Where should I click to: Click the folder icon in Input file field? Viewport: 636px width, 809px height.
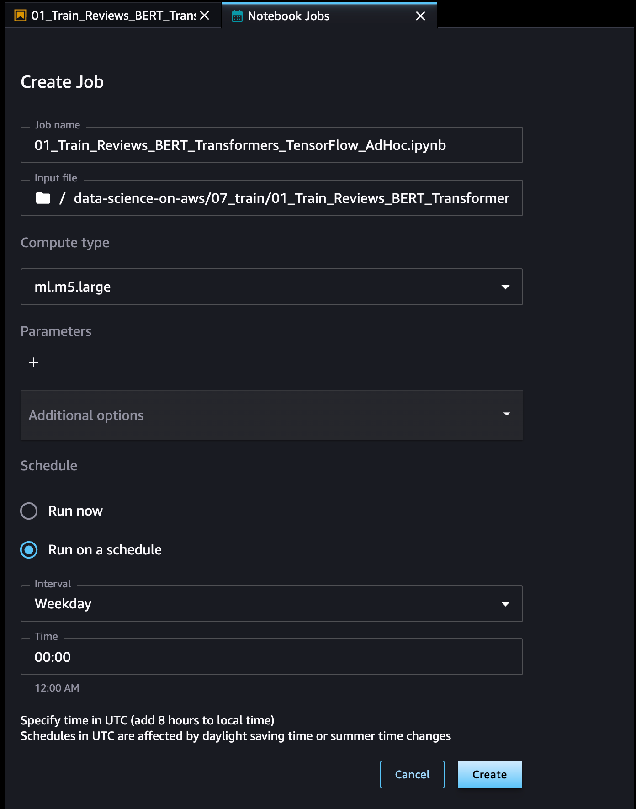[x=43, y=198]
